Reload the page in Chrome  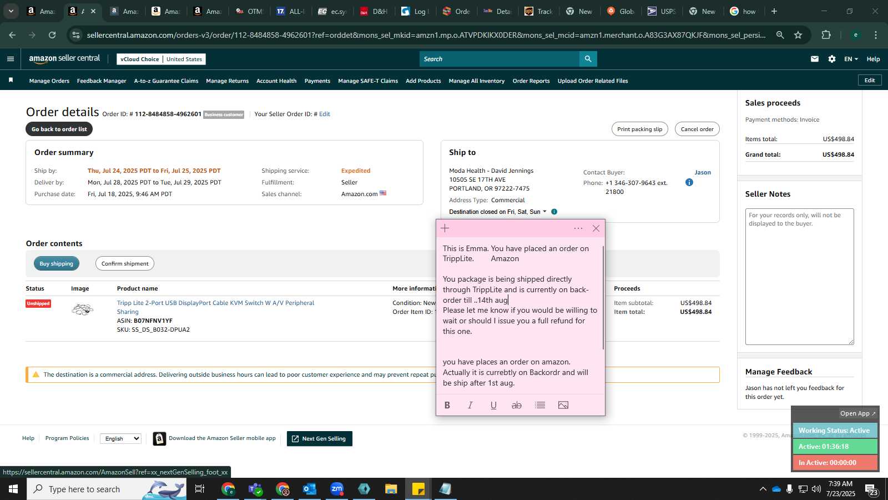tap(52, 35)
